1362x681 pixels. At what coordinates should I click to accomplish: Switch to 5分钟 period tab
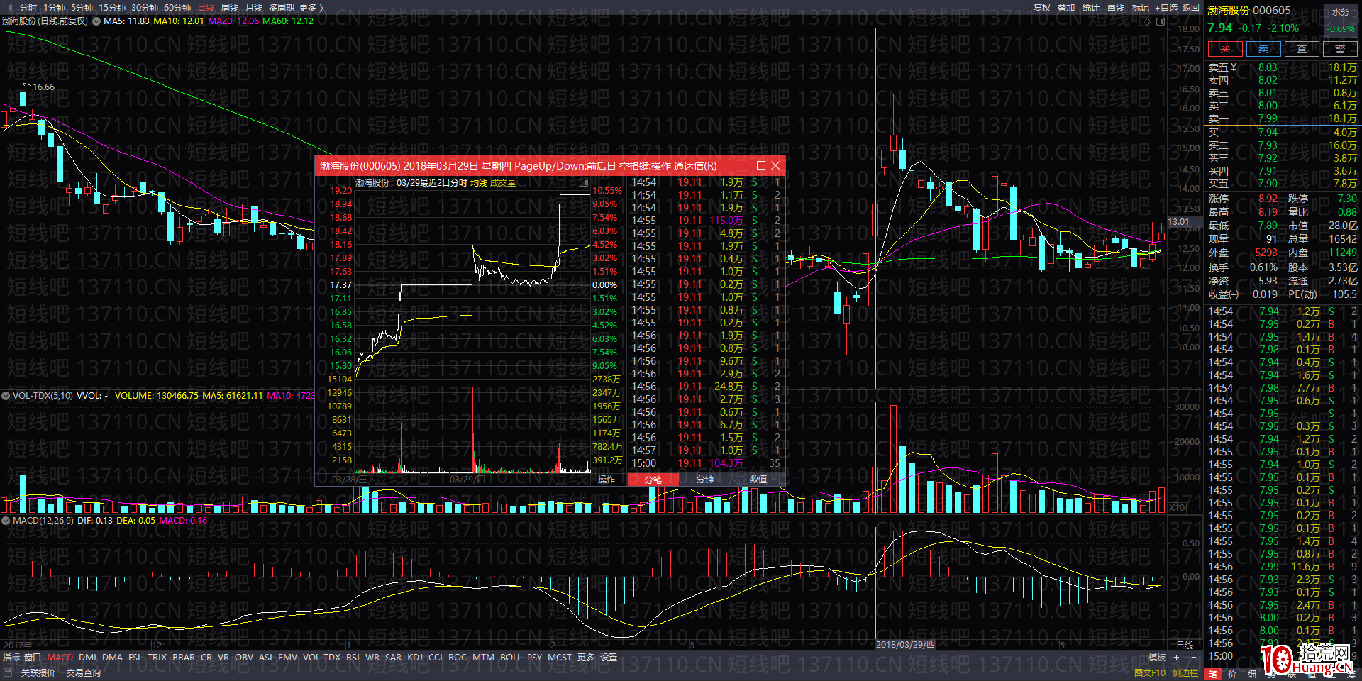pos(82,7)
